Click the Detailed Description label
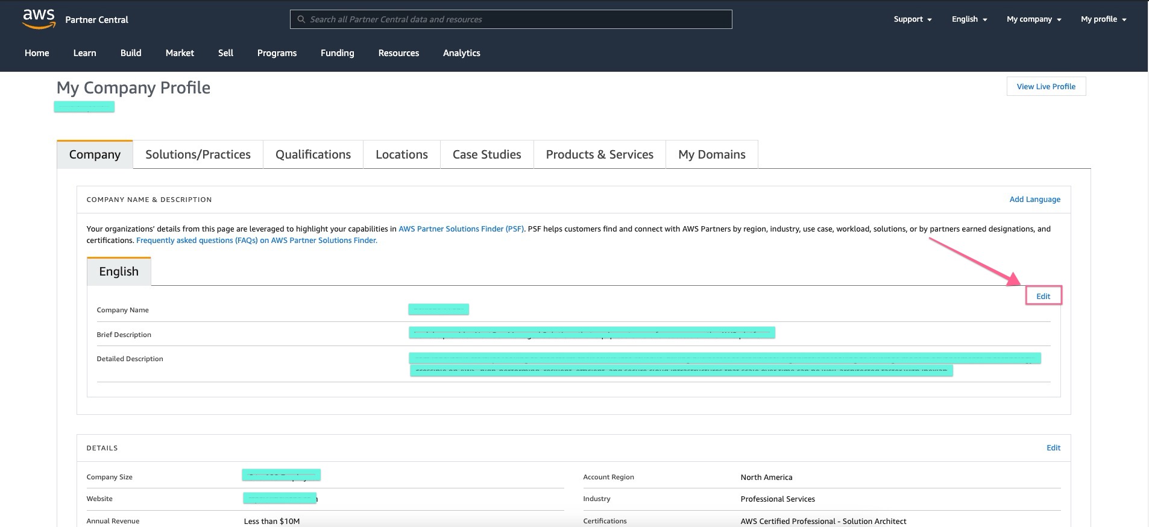Viewport: 1149px width, 527px height. (x=130, y=359)
